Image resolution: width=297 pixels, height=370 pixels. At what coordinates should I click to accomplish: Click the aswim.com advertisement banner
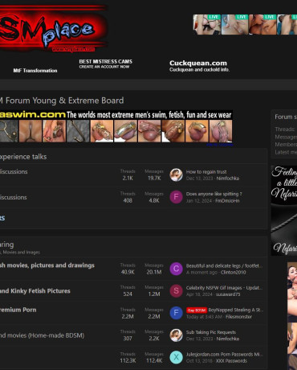coord(116,126)
